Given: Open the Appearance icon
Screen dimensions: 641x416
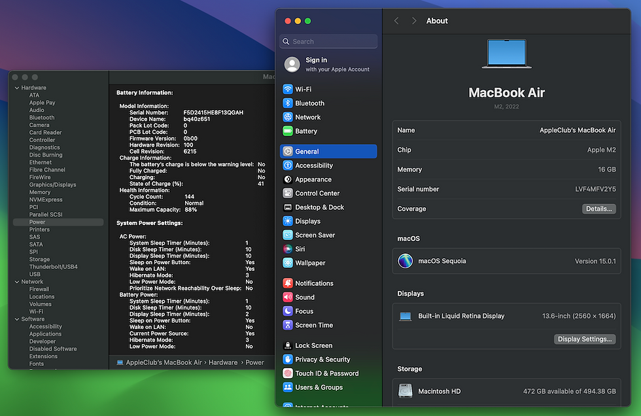Looking at the screenshot, I should tap(288, 179).
